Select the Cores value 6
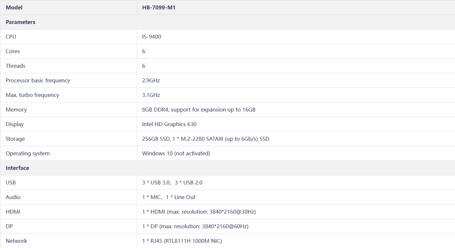The image size is (455, 248). pyautogui.click(x=144, y=51)
